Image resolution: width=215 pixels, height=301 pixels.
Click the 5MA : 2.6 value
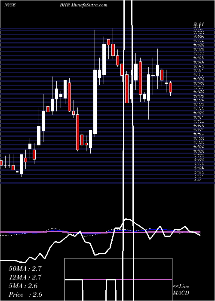tap(23, 286)
